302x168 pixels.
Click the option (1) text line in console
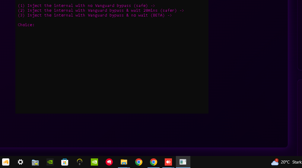86,6
